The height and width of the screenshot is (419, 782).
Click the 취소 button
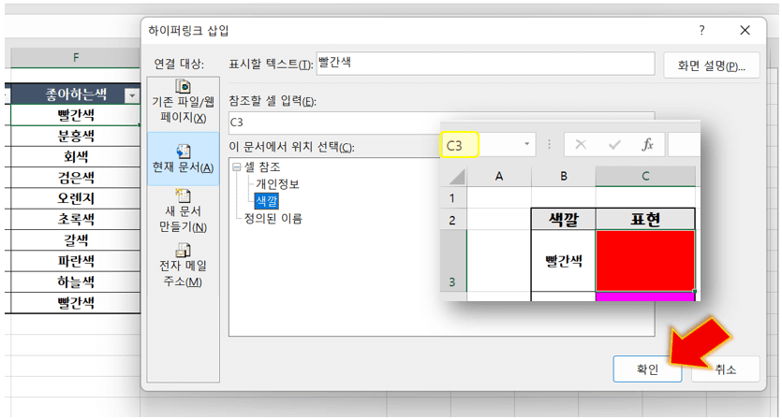click(x=725, y=369)
